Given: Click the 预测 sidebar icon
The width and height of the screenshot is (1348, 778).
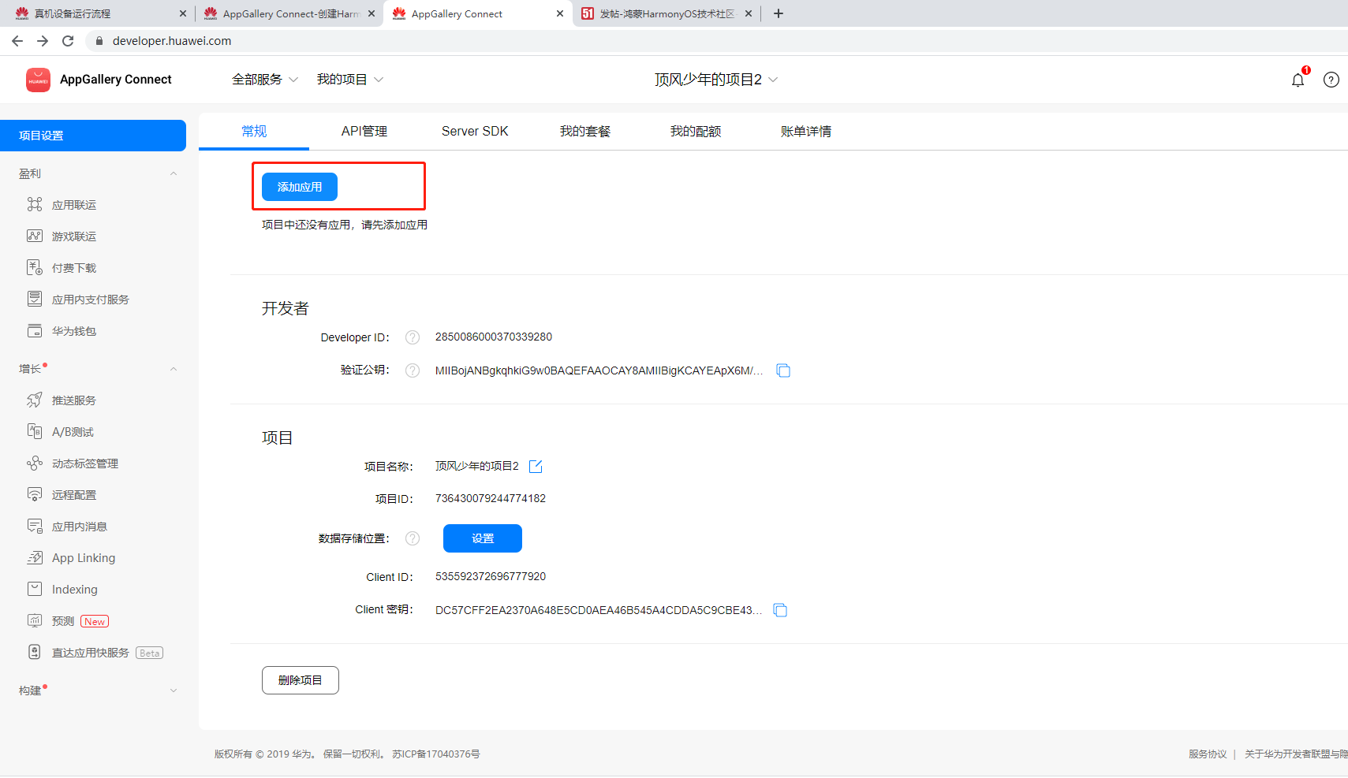Looking at the screenshot, I should 35,621.
